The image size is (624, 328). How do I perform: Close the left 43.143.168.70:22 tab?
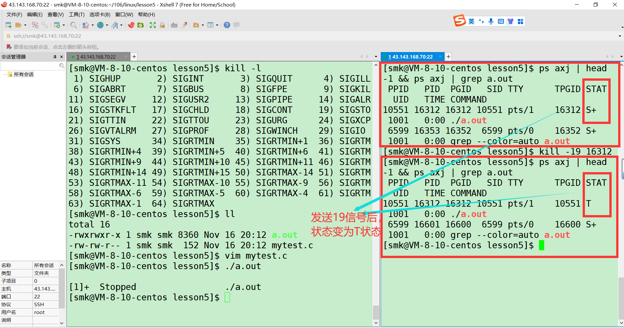pos(126,57)
